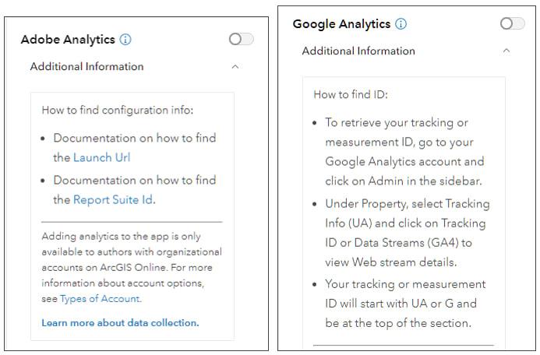Follow the Types of Account link

(x=100, y=299)
